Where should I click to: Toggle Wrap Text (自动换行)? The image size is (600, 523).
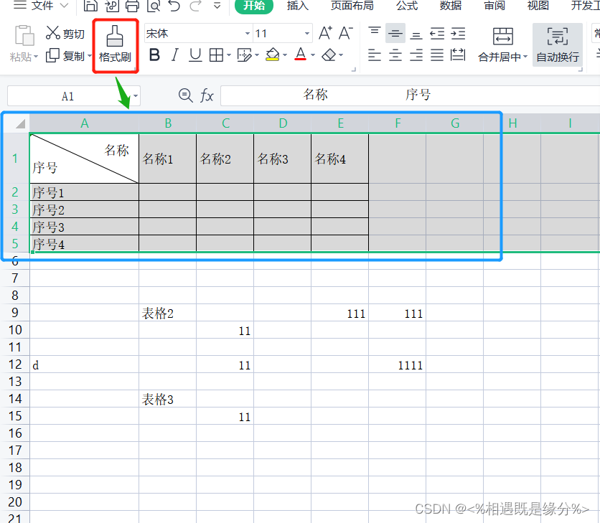tap(558, 44)
